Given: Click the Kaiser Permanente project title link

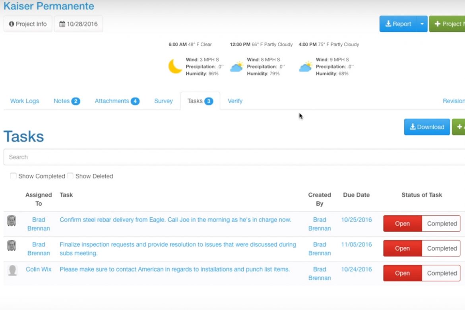Looking at the screenshot, I should click(50, 6).
